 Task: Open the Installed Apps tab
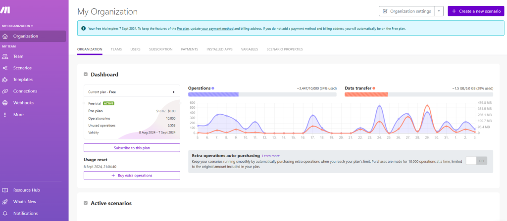pos(219,49)
